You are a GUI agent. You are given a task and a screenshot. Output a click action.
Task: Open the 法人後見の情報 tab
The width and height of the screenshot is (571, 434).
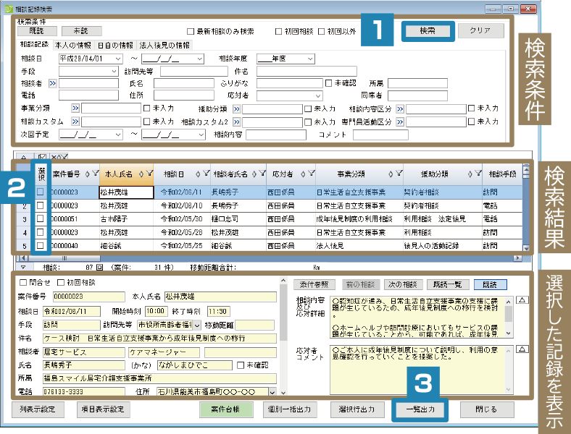point(164,45)
